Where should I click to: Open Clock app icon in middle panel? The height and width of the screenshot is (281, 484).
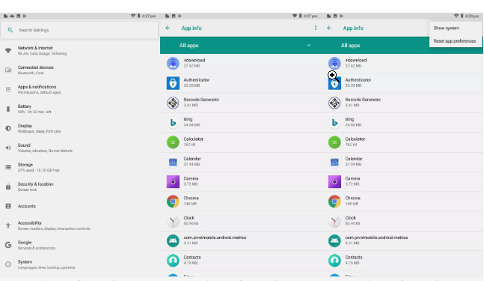click(x=173, y=221)
